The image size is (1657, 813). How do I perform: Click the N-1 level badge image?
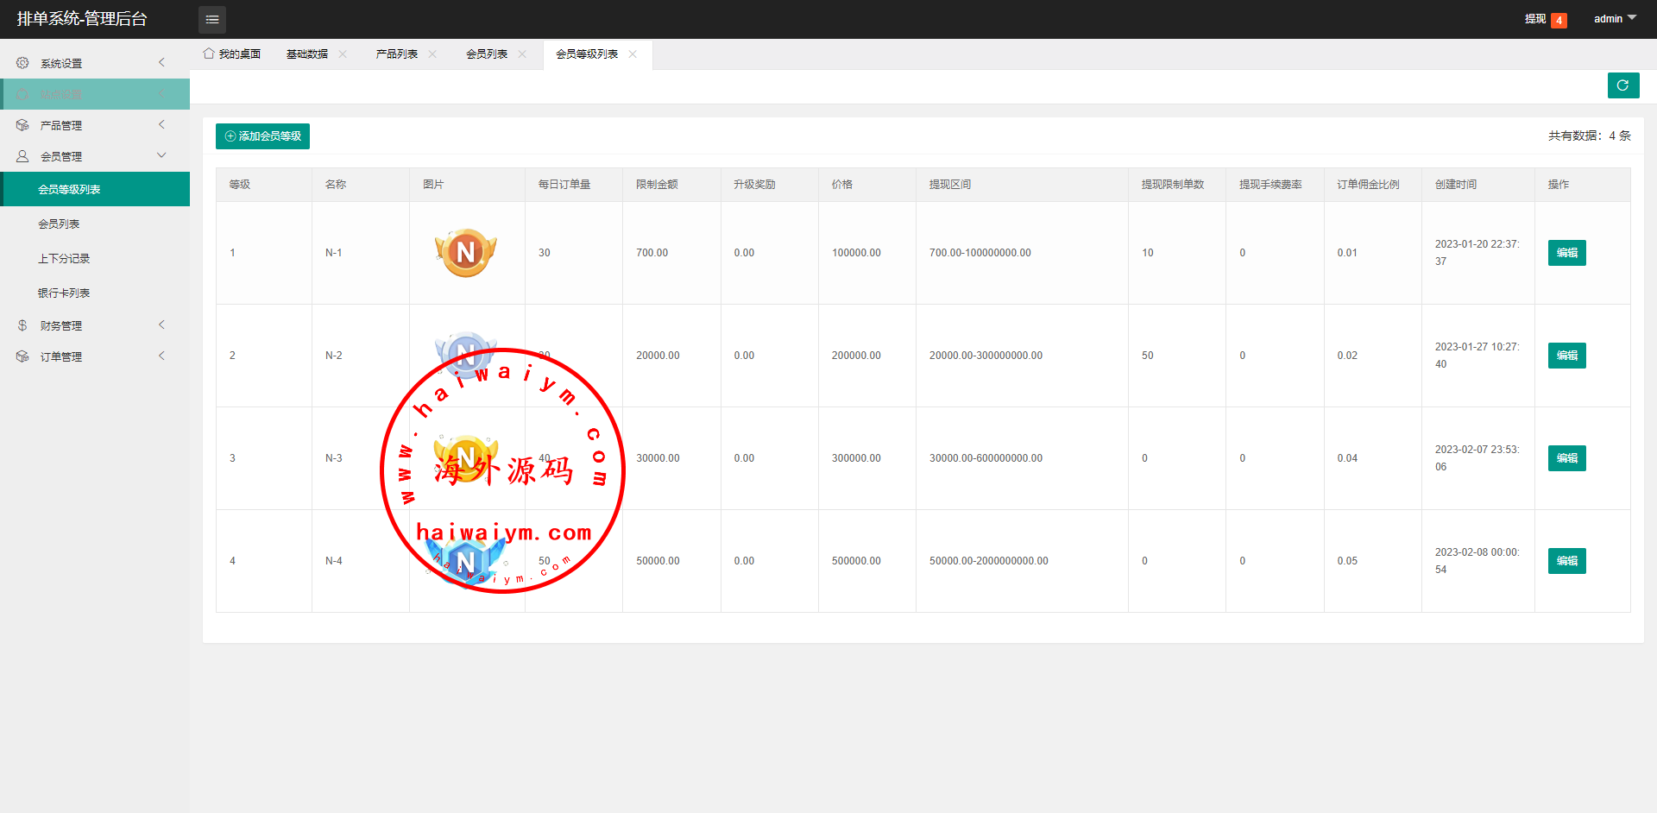pos(466,253)
